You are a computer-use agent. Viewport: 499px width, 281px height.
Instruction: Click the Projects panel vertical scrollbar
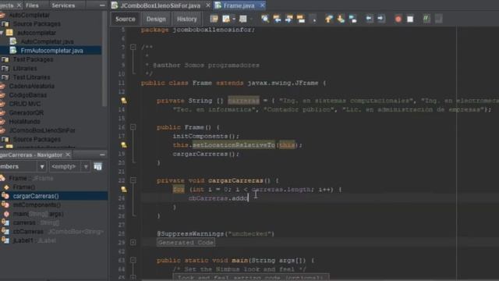104,59
